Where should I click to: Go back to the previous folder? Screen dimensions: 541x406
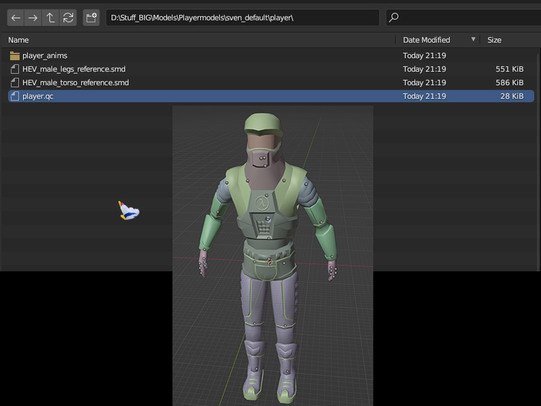point(16,18)
